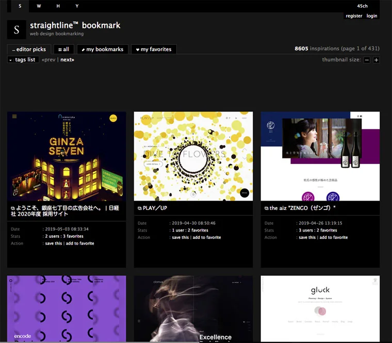Open the aiz ZENGO sake thumbnail
This screenshot has width=392, height=343.
[x=320, y=156]
